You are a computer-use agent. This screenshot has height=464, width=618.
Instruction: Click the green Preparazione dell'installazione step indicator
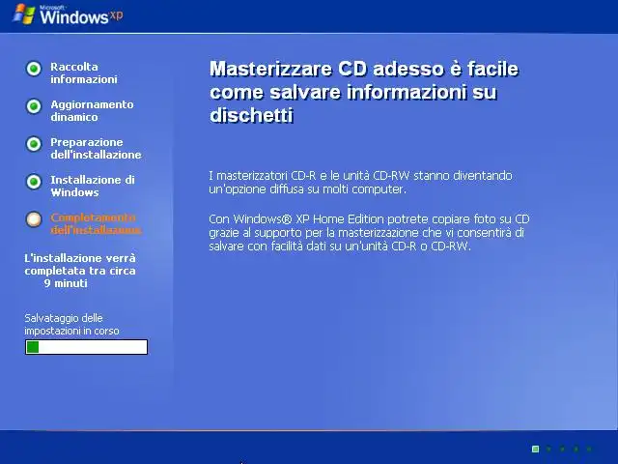tap(34, 144)
